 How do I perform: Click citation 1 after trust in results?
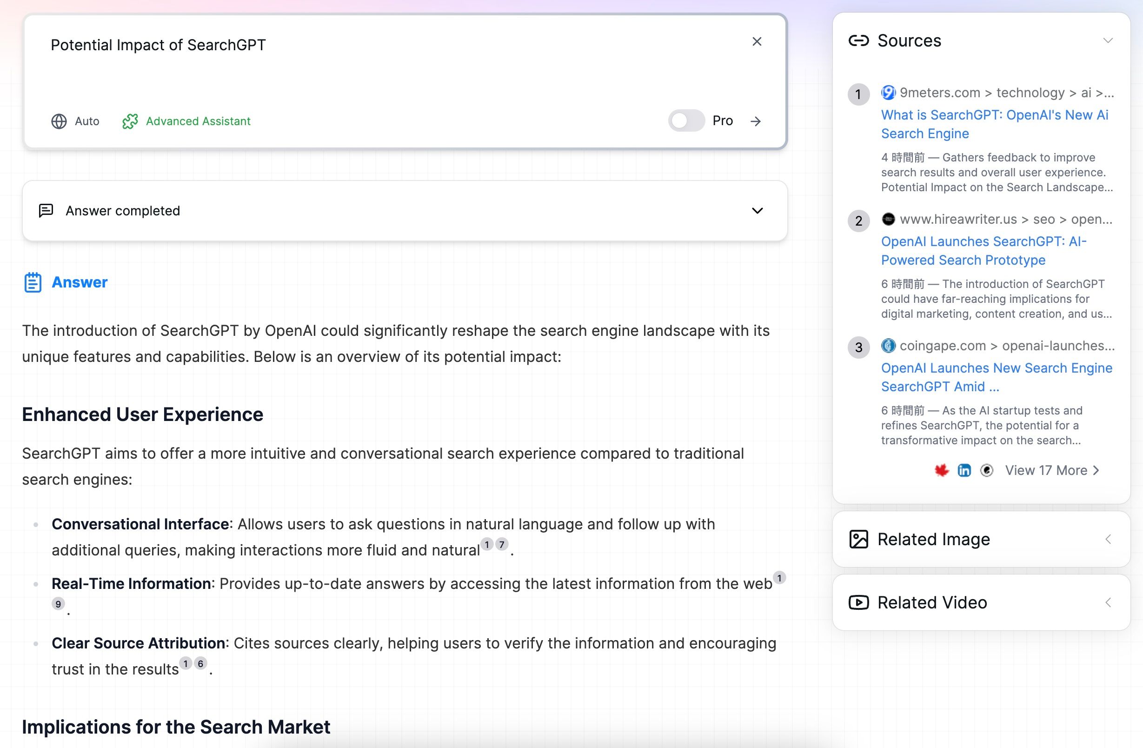186,663
